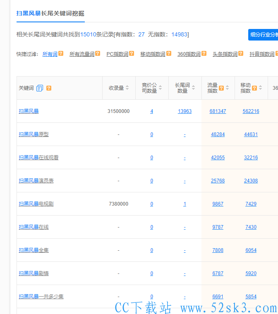Click traffic index 25768
278x314 pixels.
click(218, 181)
